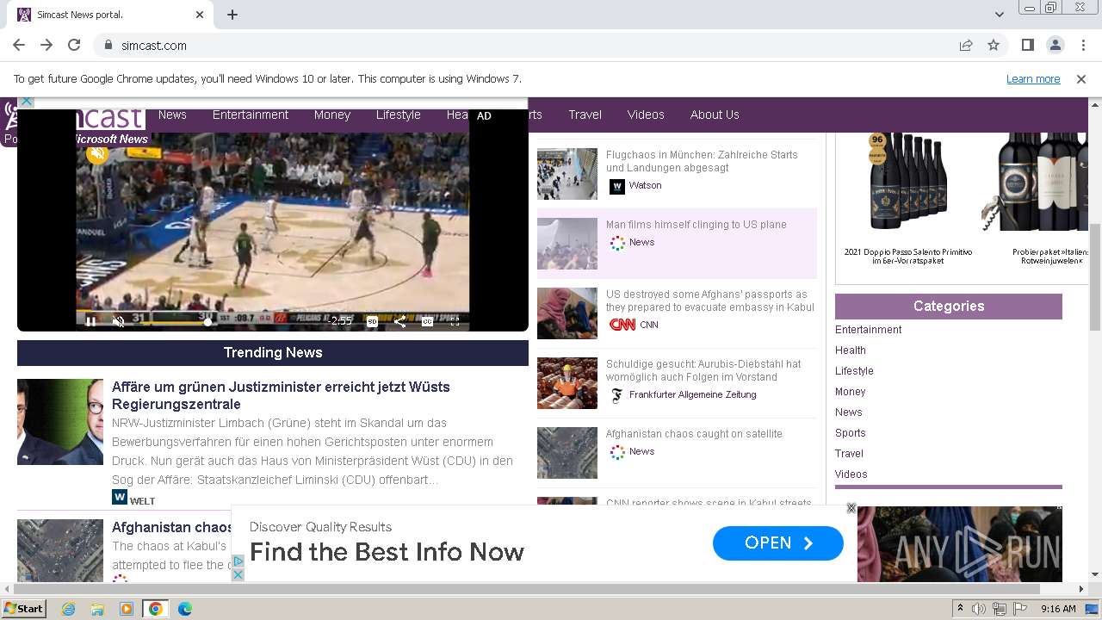Click the WELT source icon
Viewport: 1102px width, 620px height.
tap(120, 497)
